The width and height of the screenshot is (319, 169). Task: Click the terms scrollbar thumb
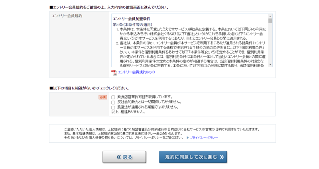pyautogui.click(x=270, y=21)
